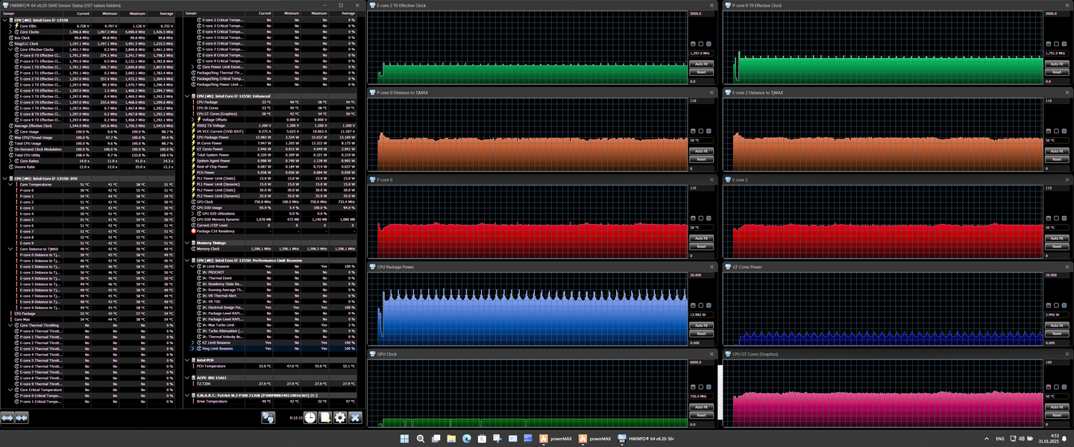1074x447 pixels.
Task: Click Reset in E-core 2 temperature graph
Action: point(1056,247)
